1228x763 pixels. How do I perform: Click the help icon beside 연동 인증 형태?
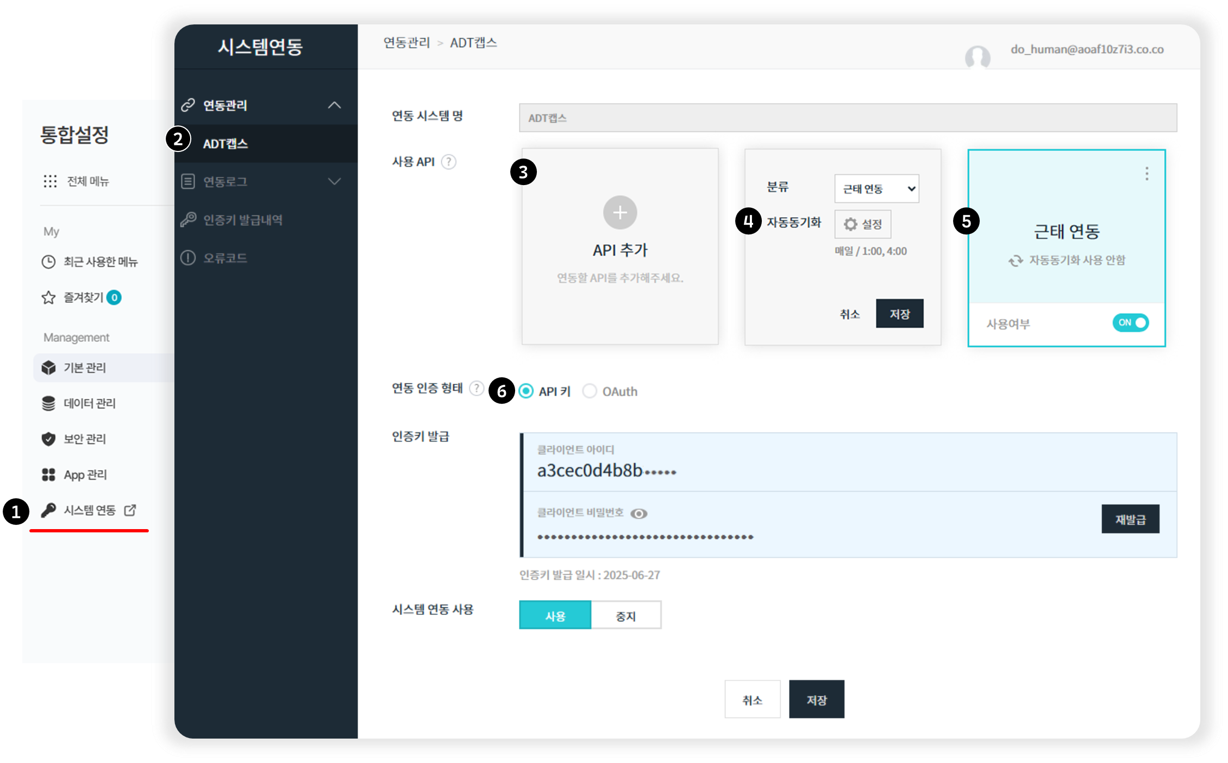(477, 389)
